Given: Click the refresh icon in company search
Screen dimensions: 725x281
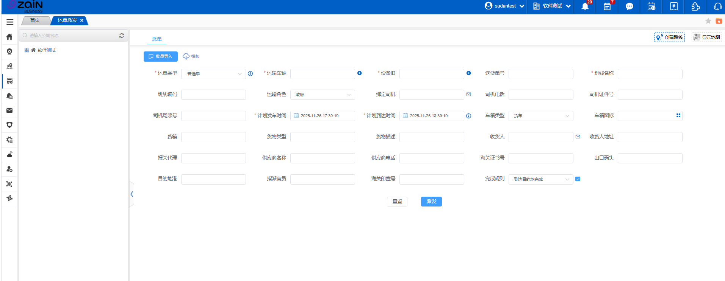Looking at the screenshot, I should pos(122,36).
